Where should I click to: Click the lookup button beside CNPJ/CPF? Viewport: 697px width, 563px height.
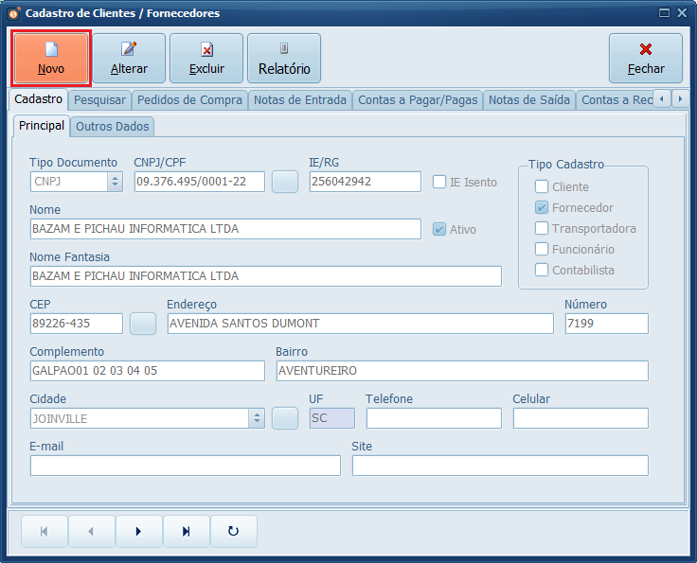coord(285,182)
